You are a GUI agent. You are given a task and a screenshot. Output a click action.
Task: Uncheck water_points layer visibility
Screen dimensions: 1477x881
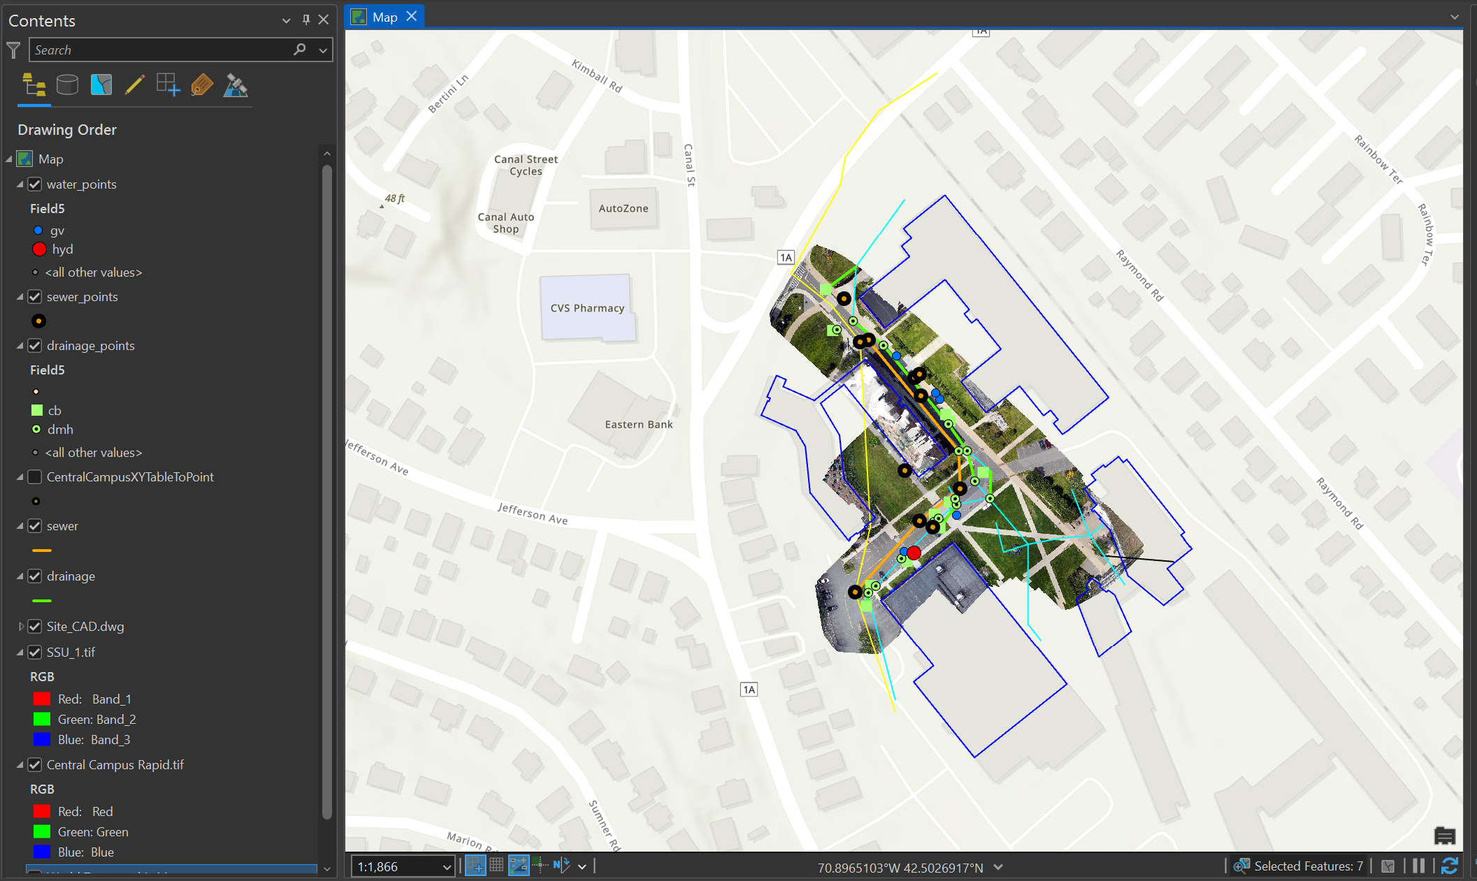34,184
